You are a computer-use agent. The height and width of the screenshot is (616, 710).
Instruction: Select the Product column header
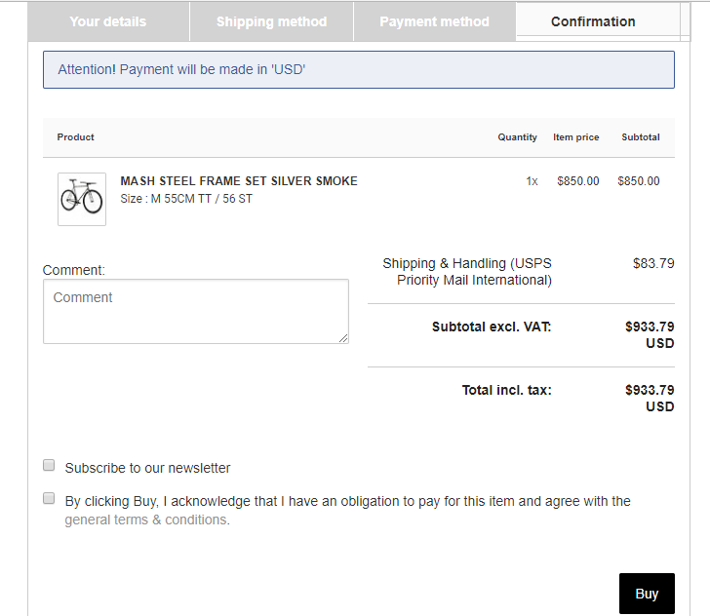pyautogui.click(x=76, y=137)
